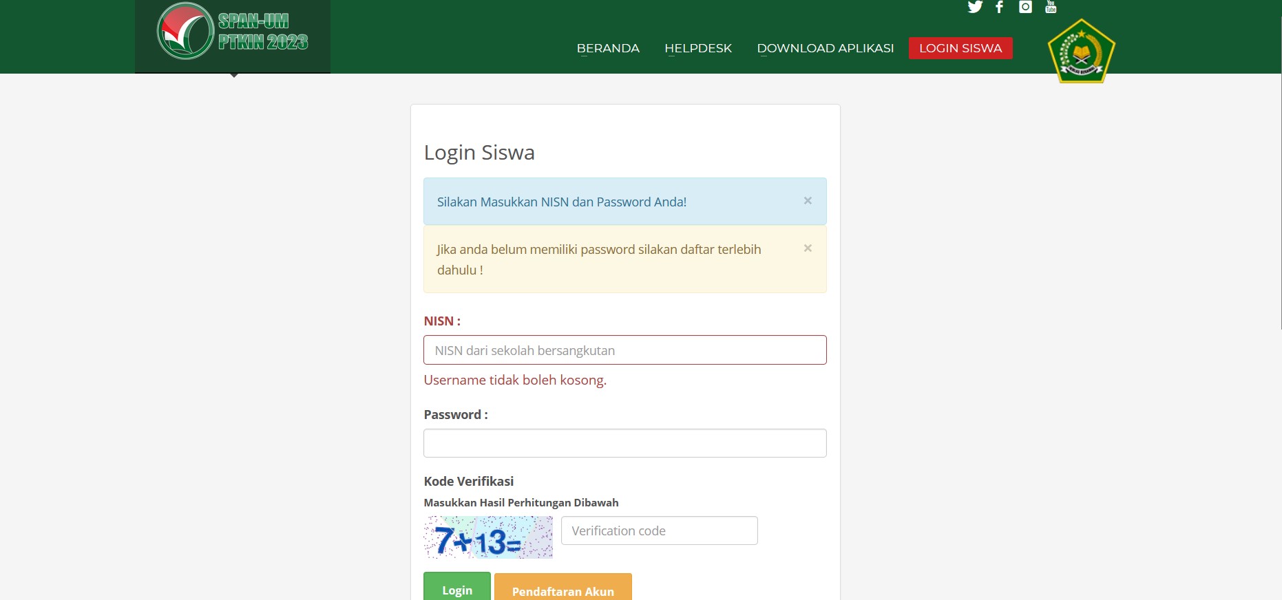Open the Instagram social icon

[1025, 7]
